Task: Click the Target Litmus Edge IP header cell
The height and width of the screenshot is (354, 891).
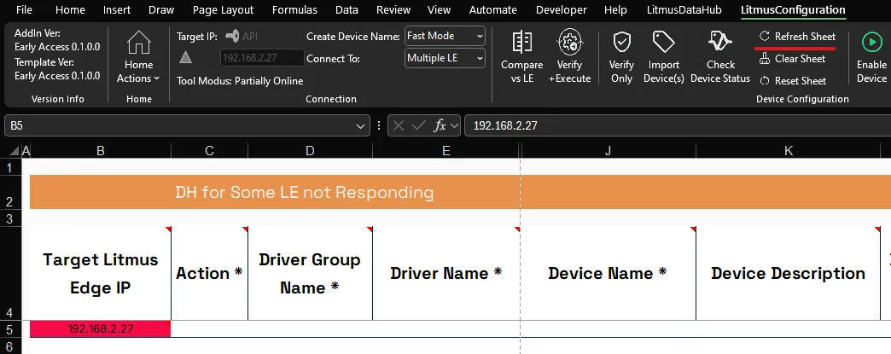Action: [x=100, y=273]
